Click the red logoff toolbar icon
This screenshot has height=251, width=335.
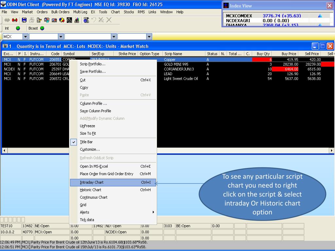14,20
